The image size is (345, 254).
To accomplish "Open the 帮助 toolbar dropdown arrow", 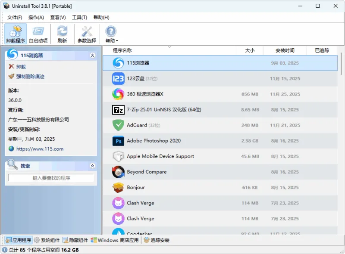I will [x=117, y=41].
